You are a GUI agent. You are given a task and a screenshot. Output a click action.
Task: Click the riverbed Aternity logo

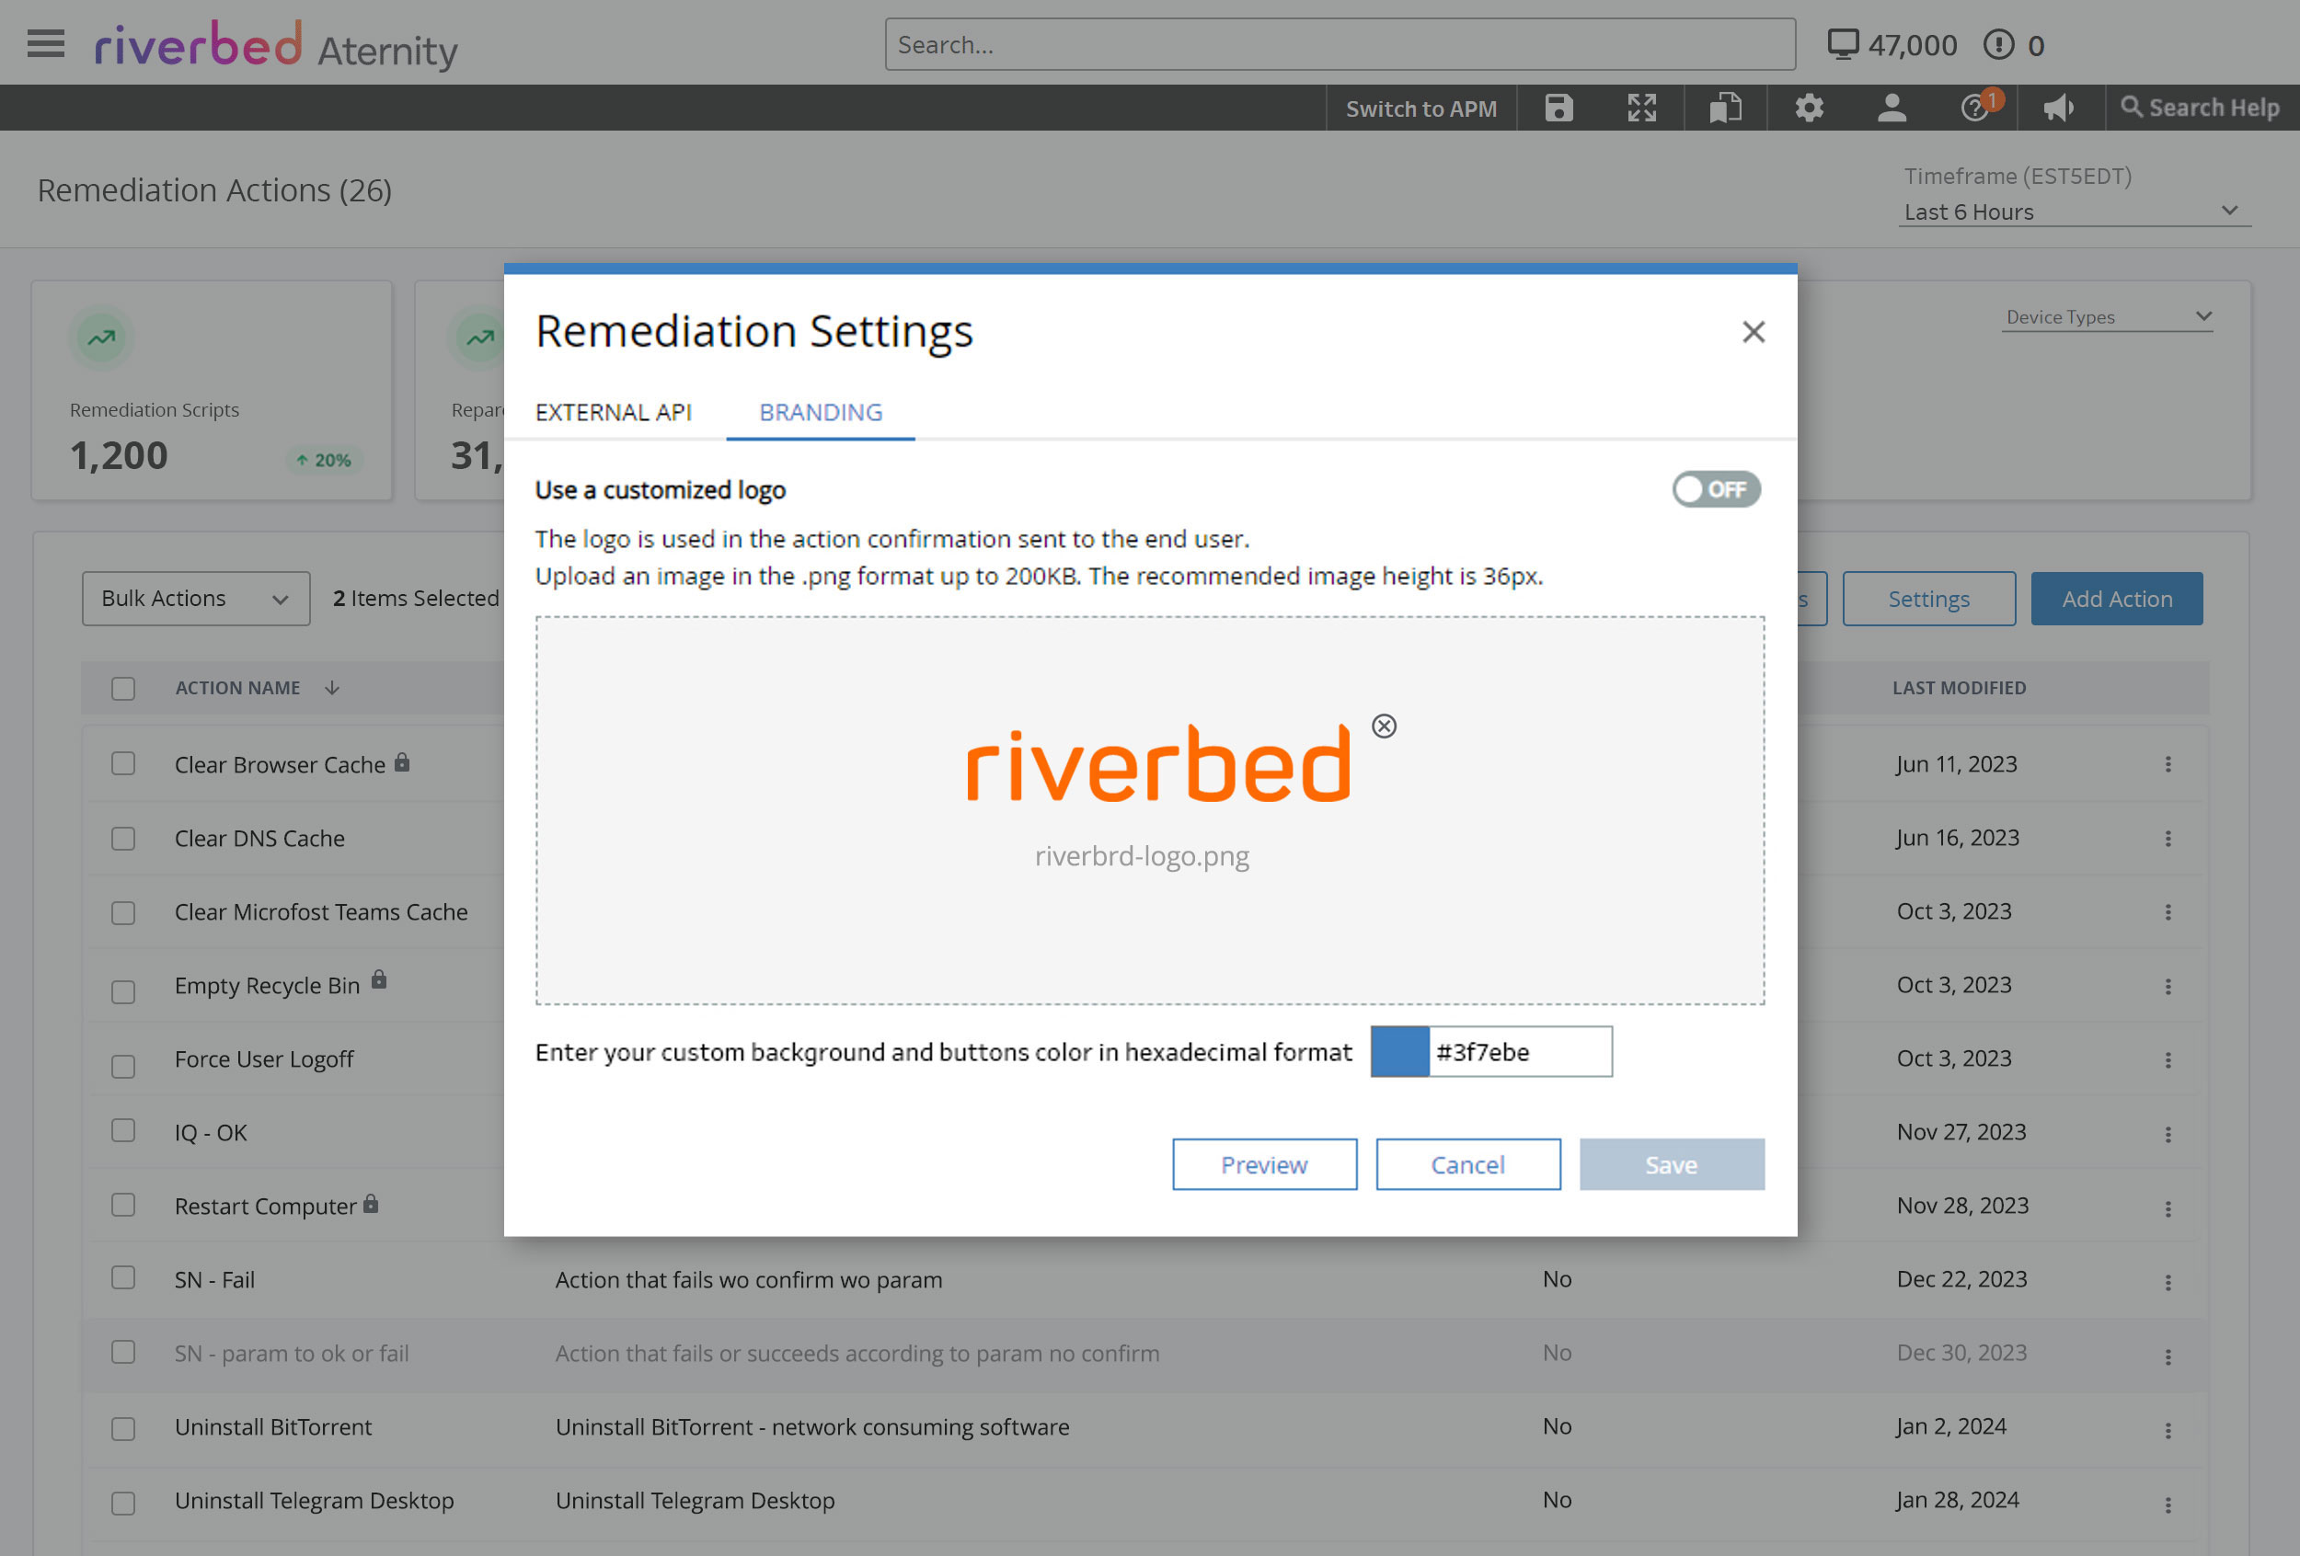tap(276, 45)
